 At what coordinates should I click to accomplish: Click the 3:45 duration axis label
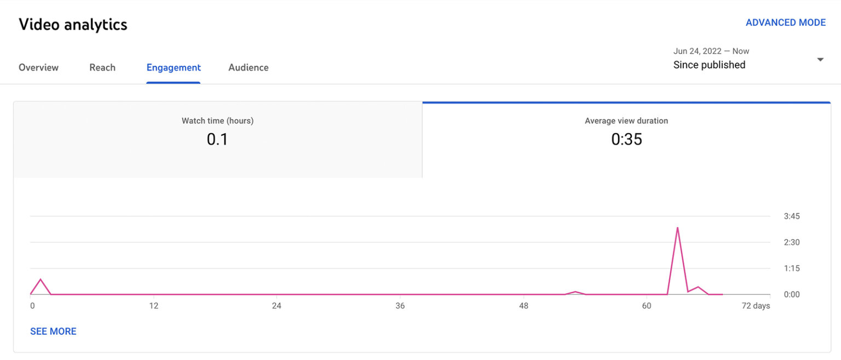click(x=791, y=216)
